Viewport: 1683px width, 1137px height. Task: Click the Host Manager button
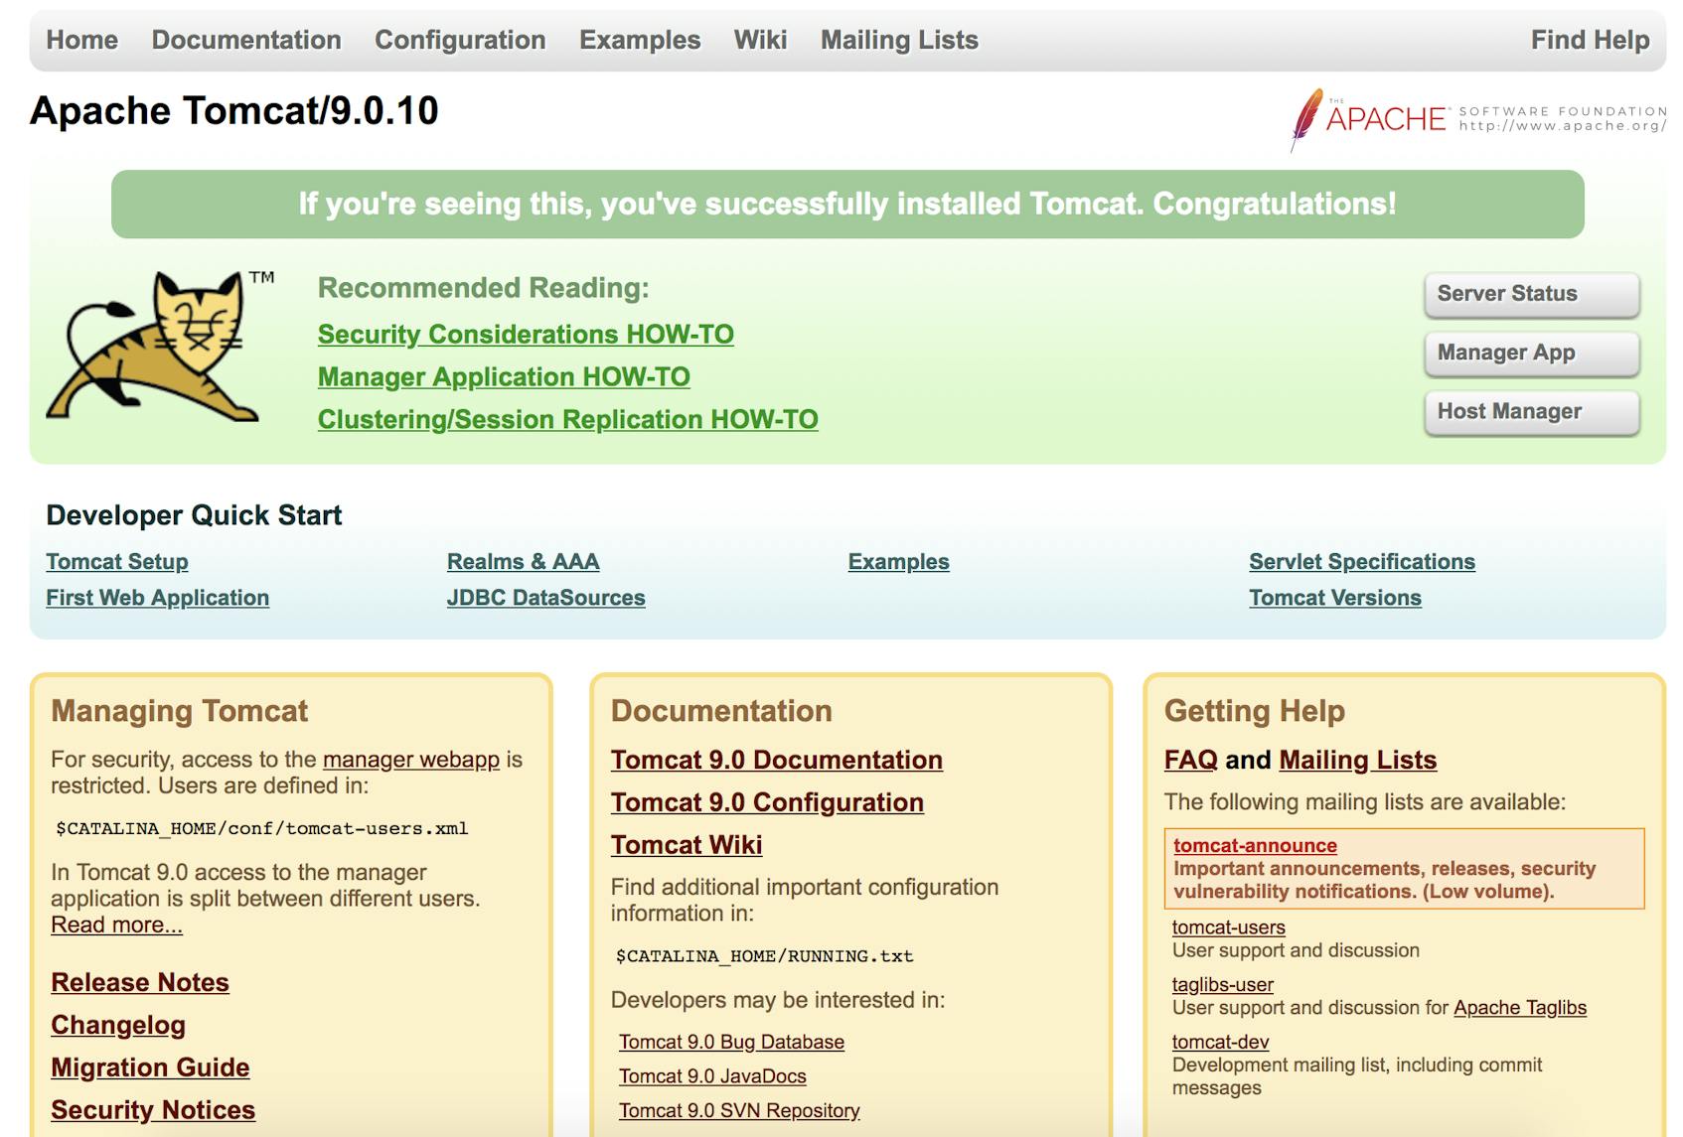pyautogui.click(x=1530, y=412)
